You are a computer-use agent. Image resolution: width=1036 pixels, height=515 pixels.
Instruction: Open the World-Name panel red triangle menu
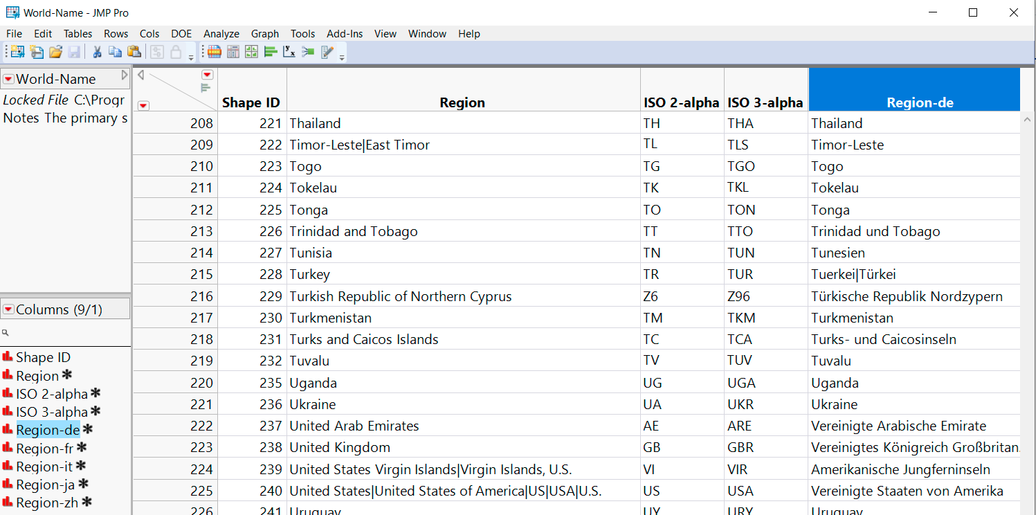tap(8, 78)
